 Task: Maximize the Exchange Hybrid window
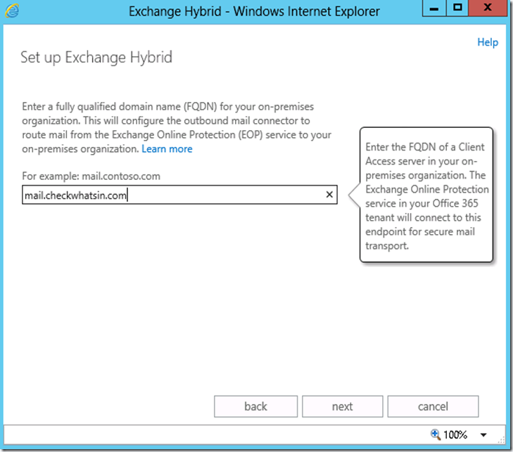click(x=457, y=8)
